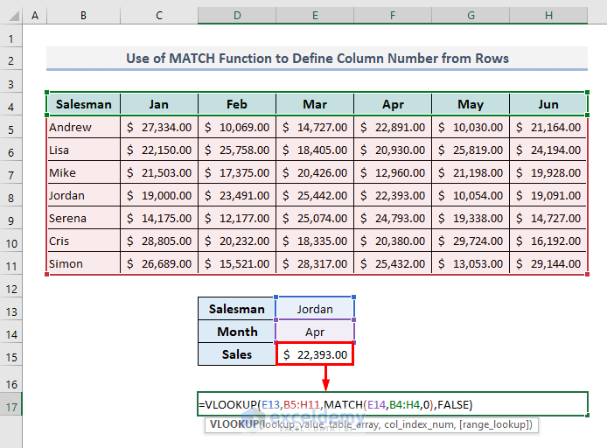
Task: Click inside the VLOOKUP formula text
Action: coord(336,404)
